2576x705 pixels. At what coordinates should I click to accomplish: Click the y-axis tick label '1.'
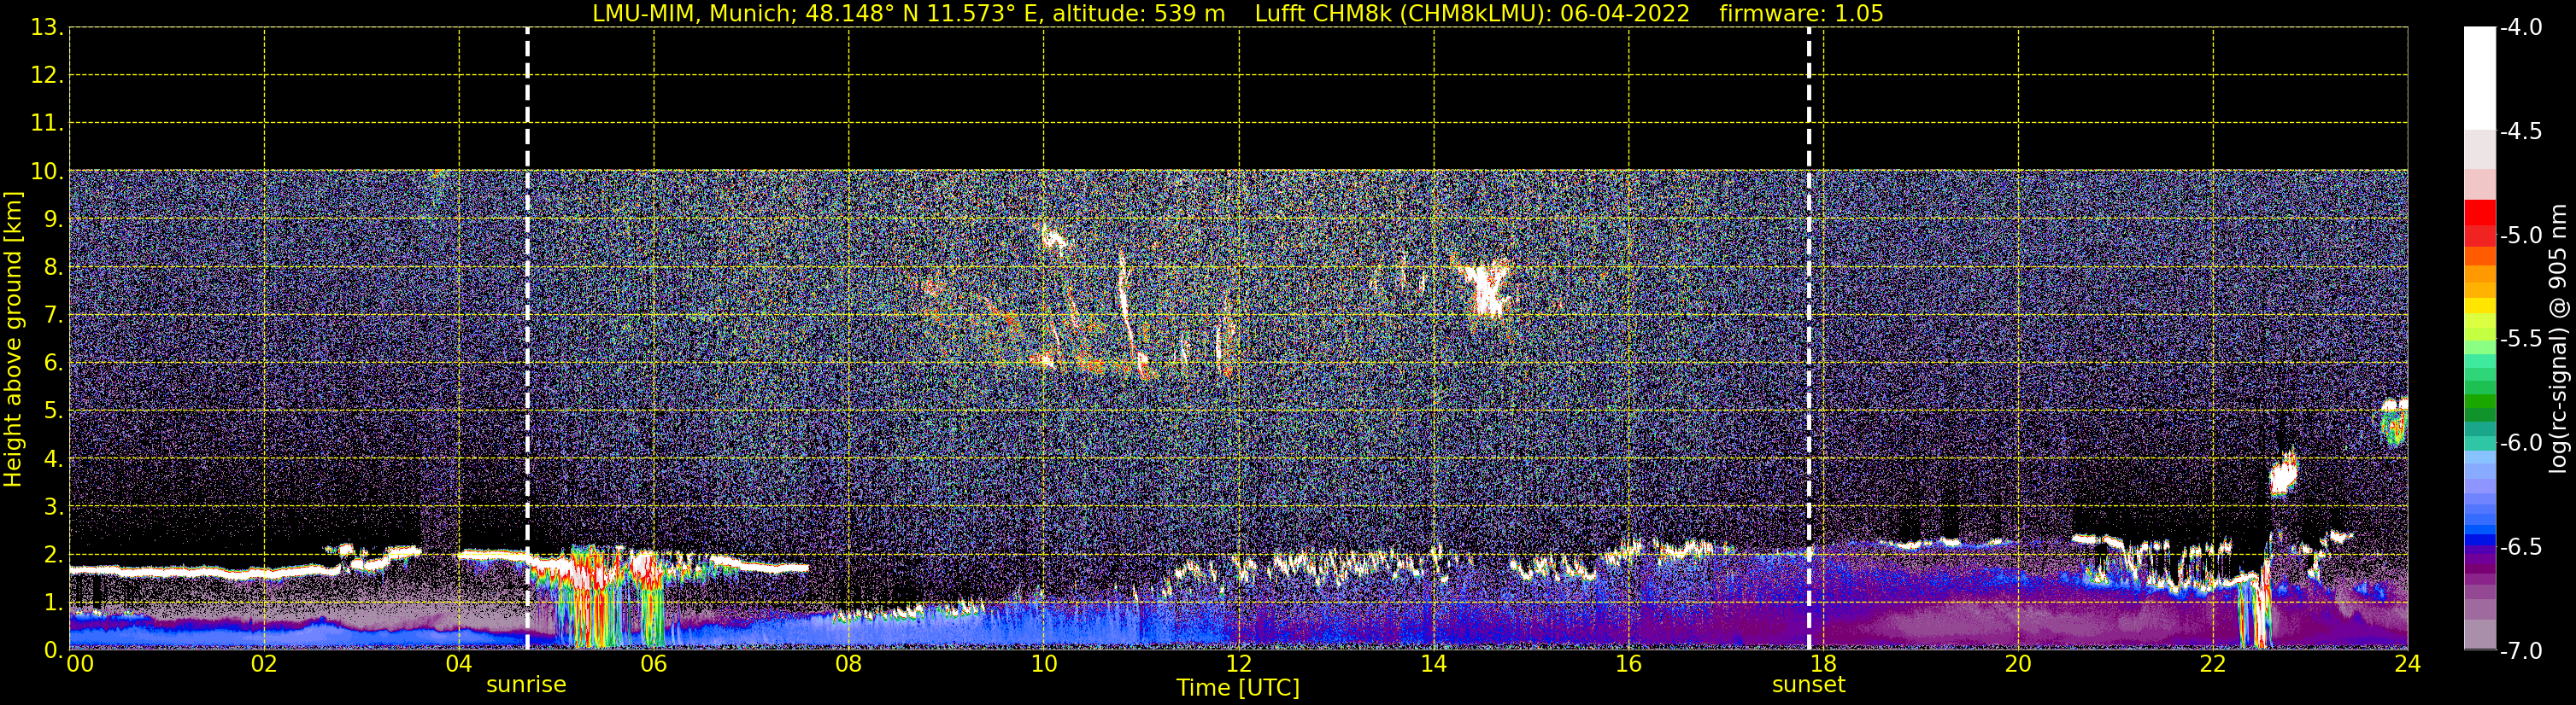pyautogui.click(x=53, y=603)
